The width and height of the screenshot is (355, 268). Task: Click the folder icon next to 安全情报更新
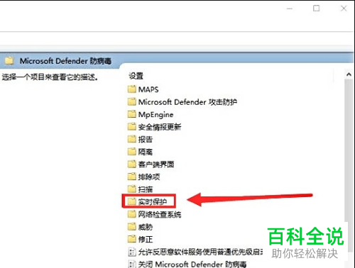pyautogui.click(x=132, y=127)
